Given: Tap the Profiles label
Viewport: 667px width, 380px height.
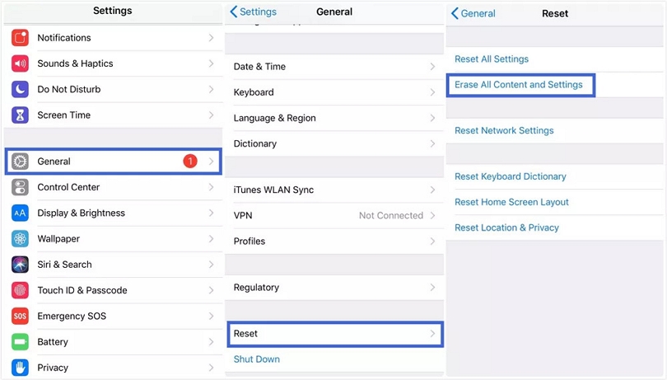Looking at the screenshot, I should tap(250, 242).
